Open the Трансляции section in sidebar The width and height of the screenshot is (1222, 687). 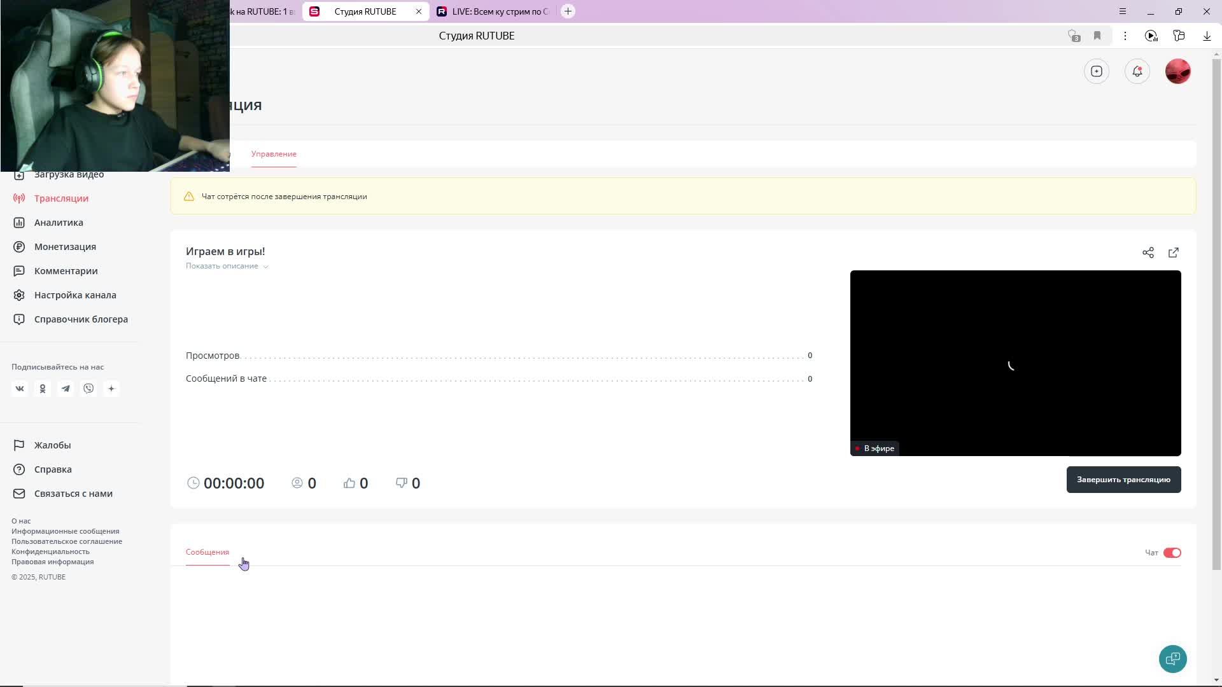(x=51, y=198)
